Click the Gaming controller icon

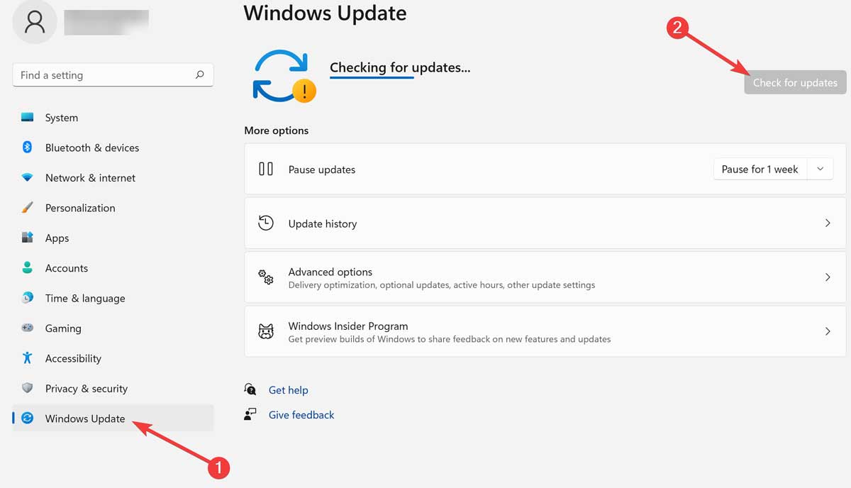point(27,328)
